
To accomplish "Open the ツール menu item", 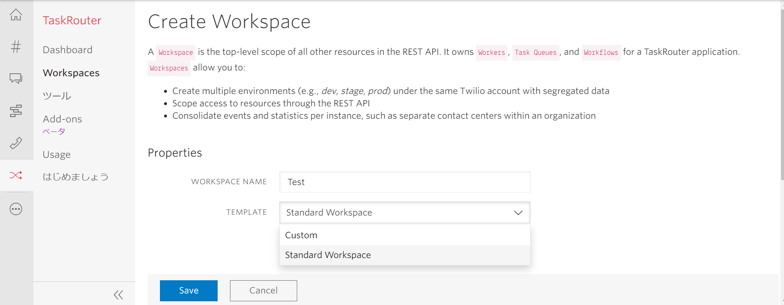I will (57, 96).
